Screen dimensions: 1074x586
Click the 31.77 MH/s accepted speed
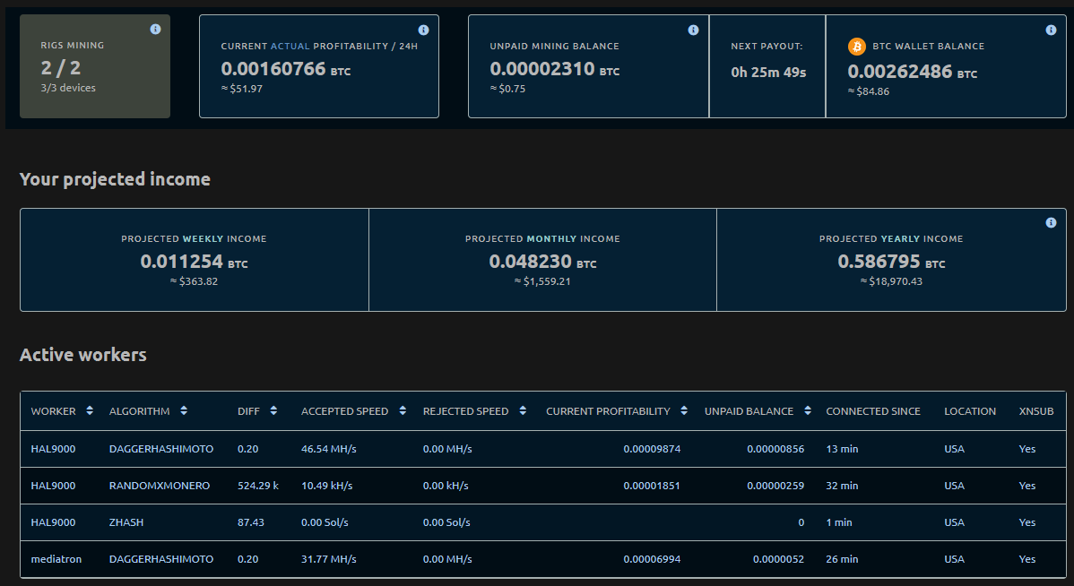329,559
